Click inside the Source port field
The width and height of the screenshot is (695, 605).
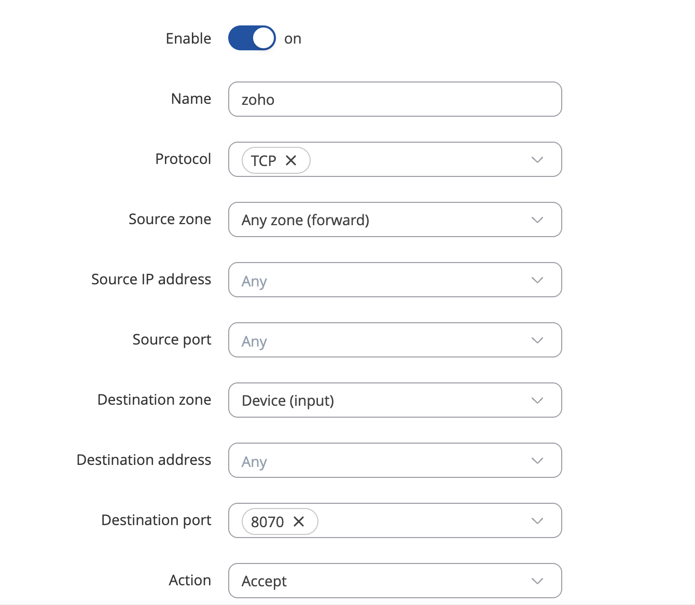click(x=384, y=340)
